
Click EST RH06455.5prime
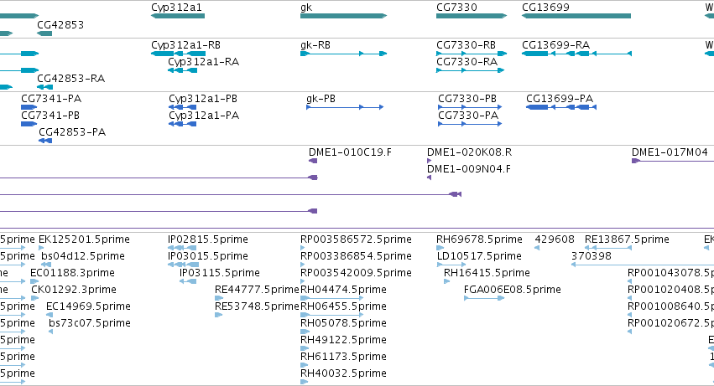coord(343,307)
